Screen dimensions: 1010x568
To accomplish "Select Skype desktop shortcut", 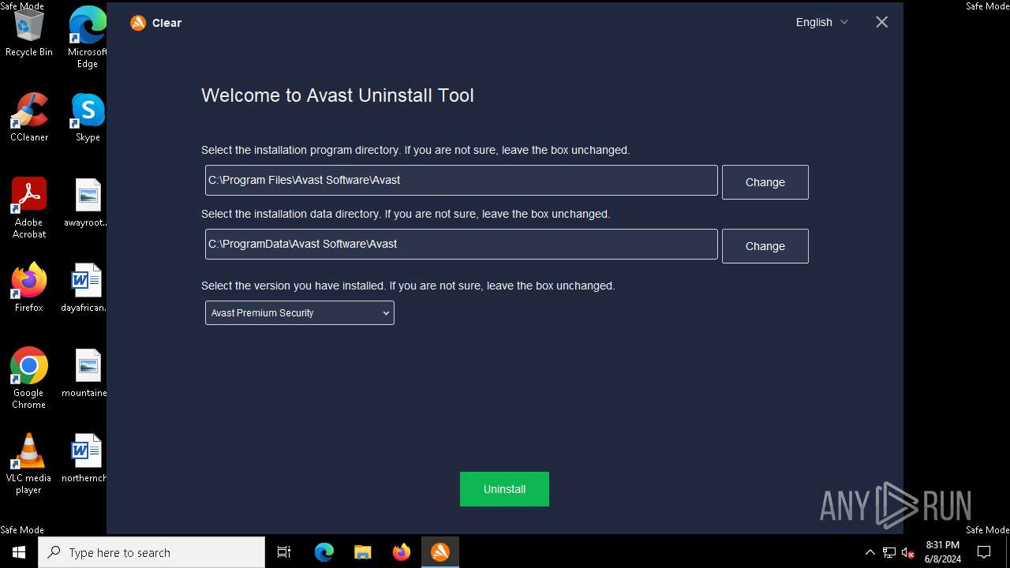I will tap(88, 118).
